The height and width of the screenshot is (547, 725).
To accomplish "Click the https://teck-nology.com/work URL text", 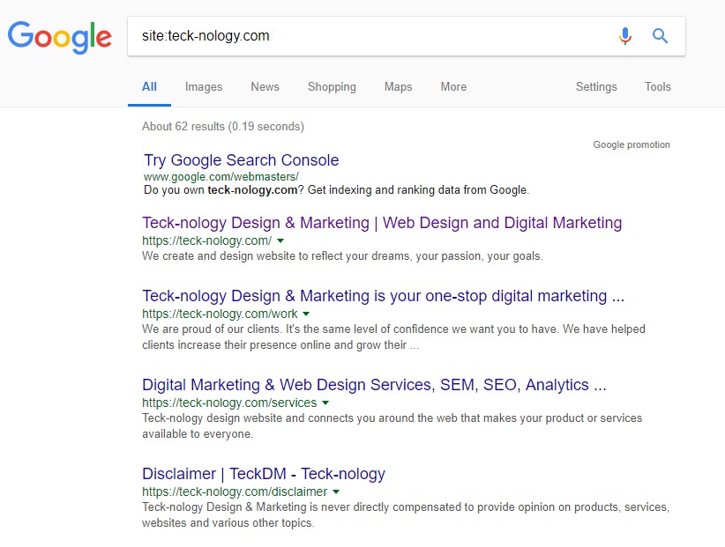I will [x=220, y=314].
